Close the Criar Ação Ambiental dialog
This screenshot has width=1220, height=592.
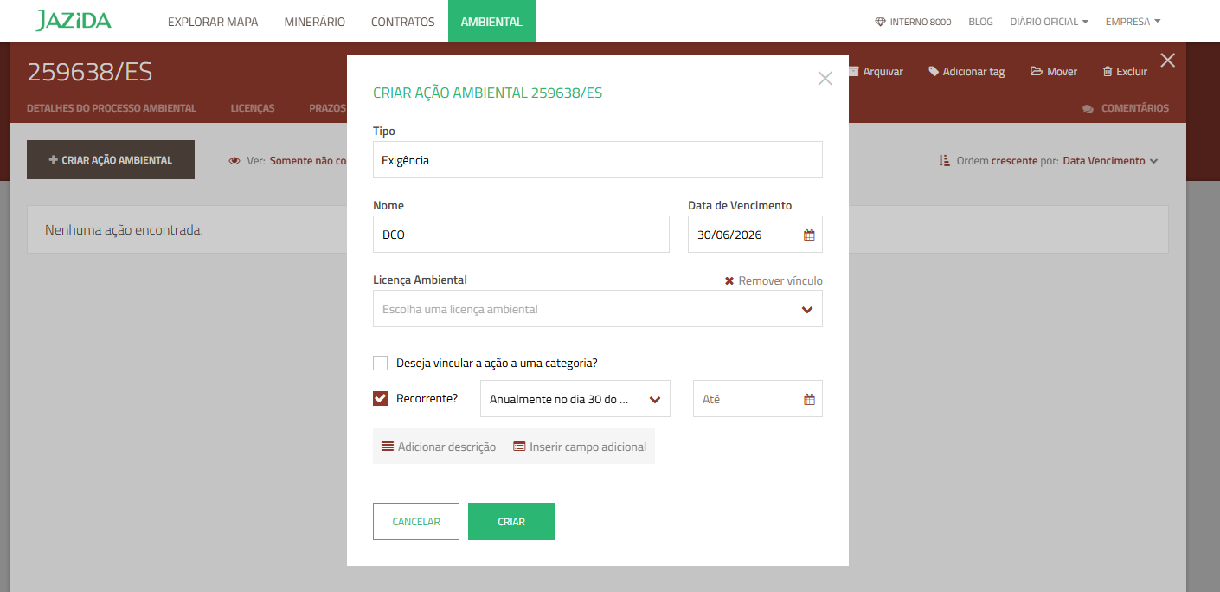point(825,79)
